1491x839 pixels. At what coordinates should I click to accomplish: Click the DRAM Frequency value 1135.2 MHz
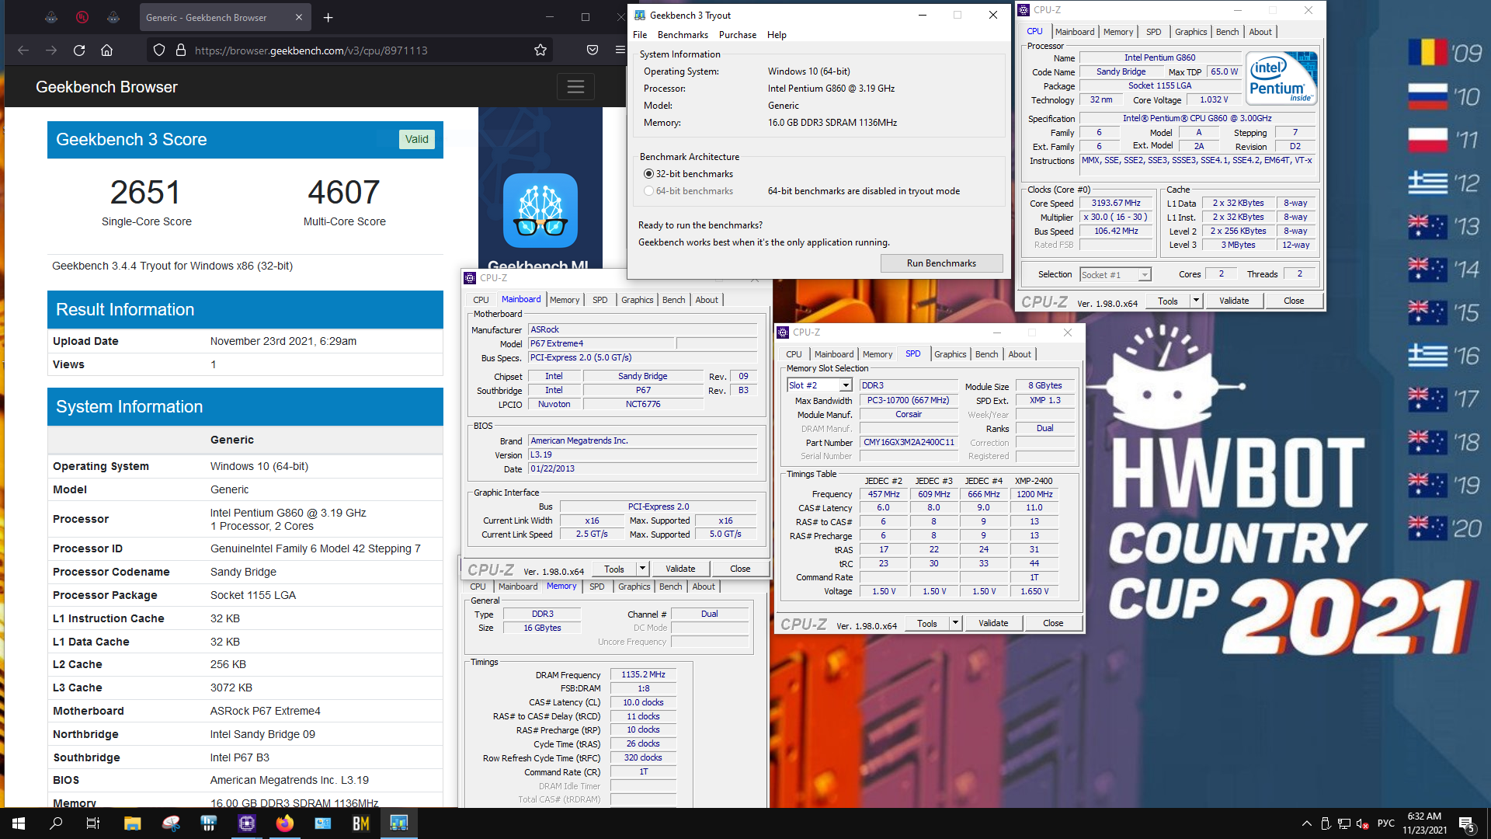tap(643, 675)
